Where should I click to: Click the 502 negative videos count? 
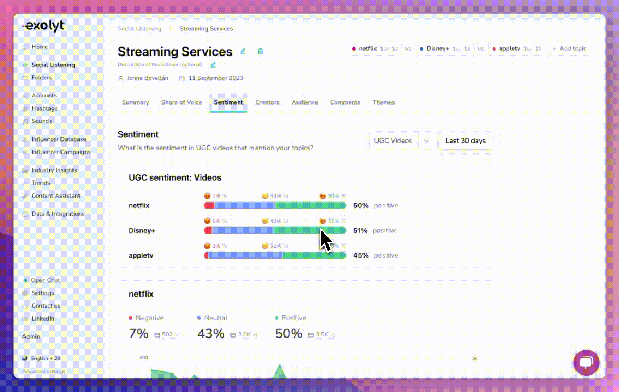[x=167, y=334]
